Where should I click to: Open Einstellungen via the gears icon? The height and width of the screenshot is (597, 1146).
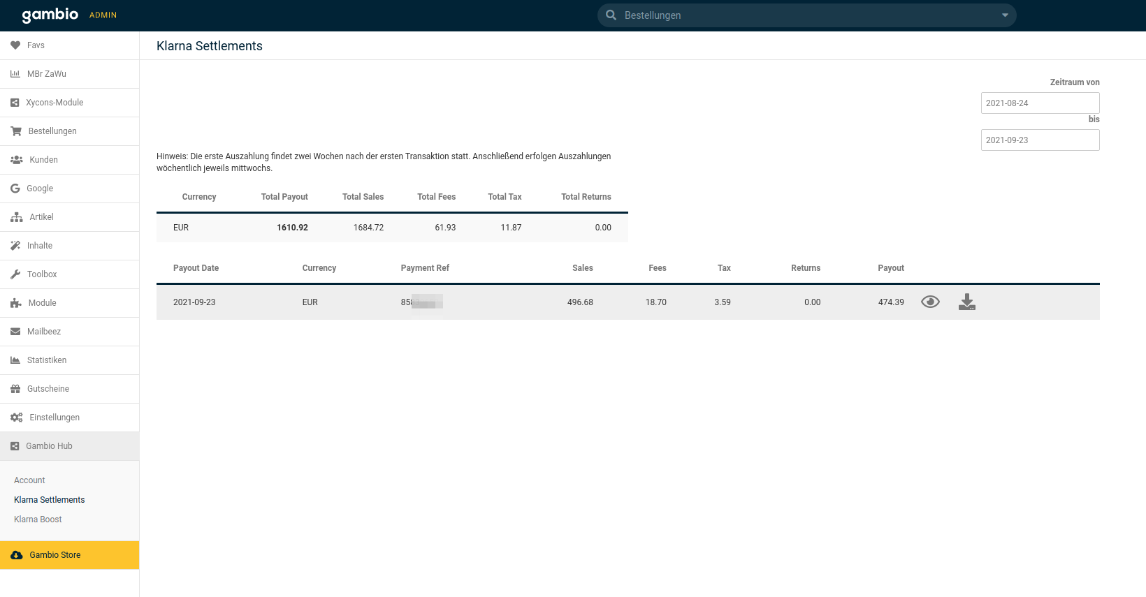16,418
